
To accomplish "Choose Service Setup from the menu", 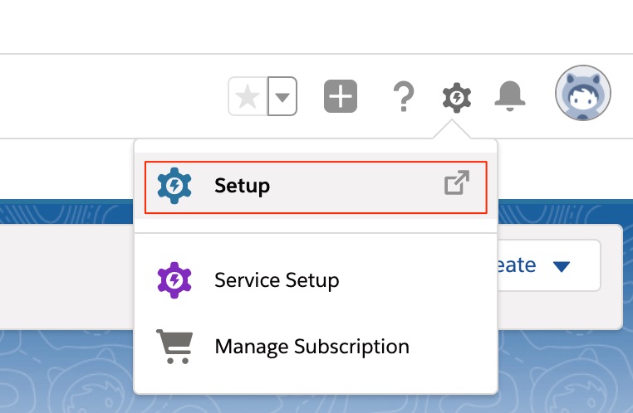I will (x=277, y=280).
